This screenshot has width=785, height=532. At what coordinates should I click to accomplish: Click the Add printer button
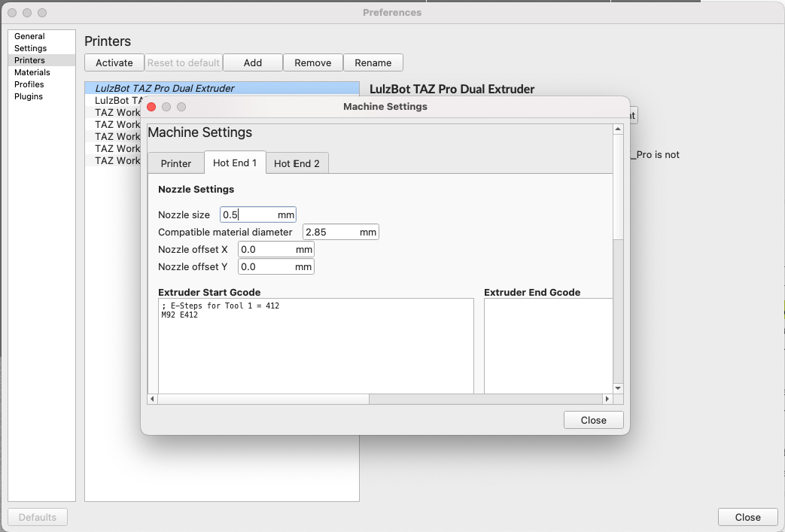point(253,62)
